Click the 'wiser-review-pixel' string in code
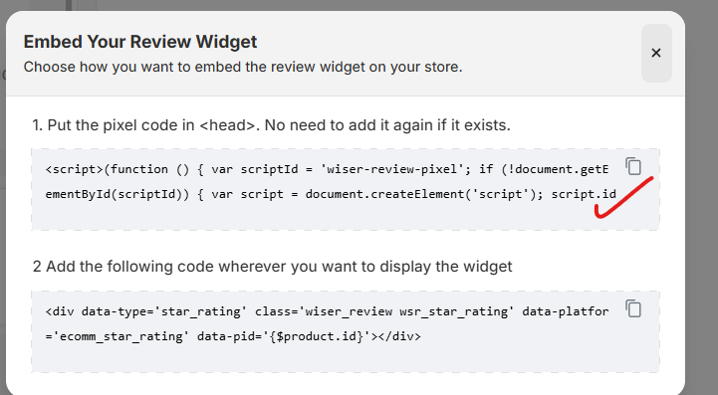The height and width of the screenshot is (395, 718). click(x=389, y=169)
